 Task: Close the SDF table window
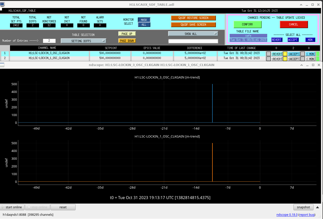coord(319,4)
